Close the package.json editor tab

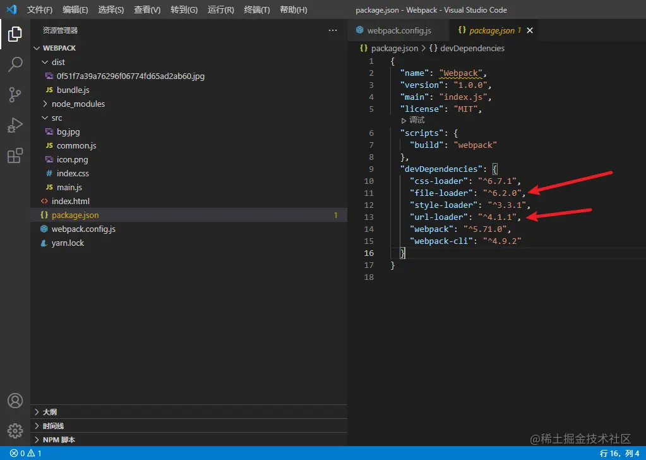[530, 30]
